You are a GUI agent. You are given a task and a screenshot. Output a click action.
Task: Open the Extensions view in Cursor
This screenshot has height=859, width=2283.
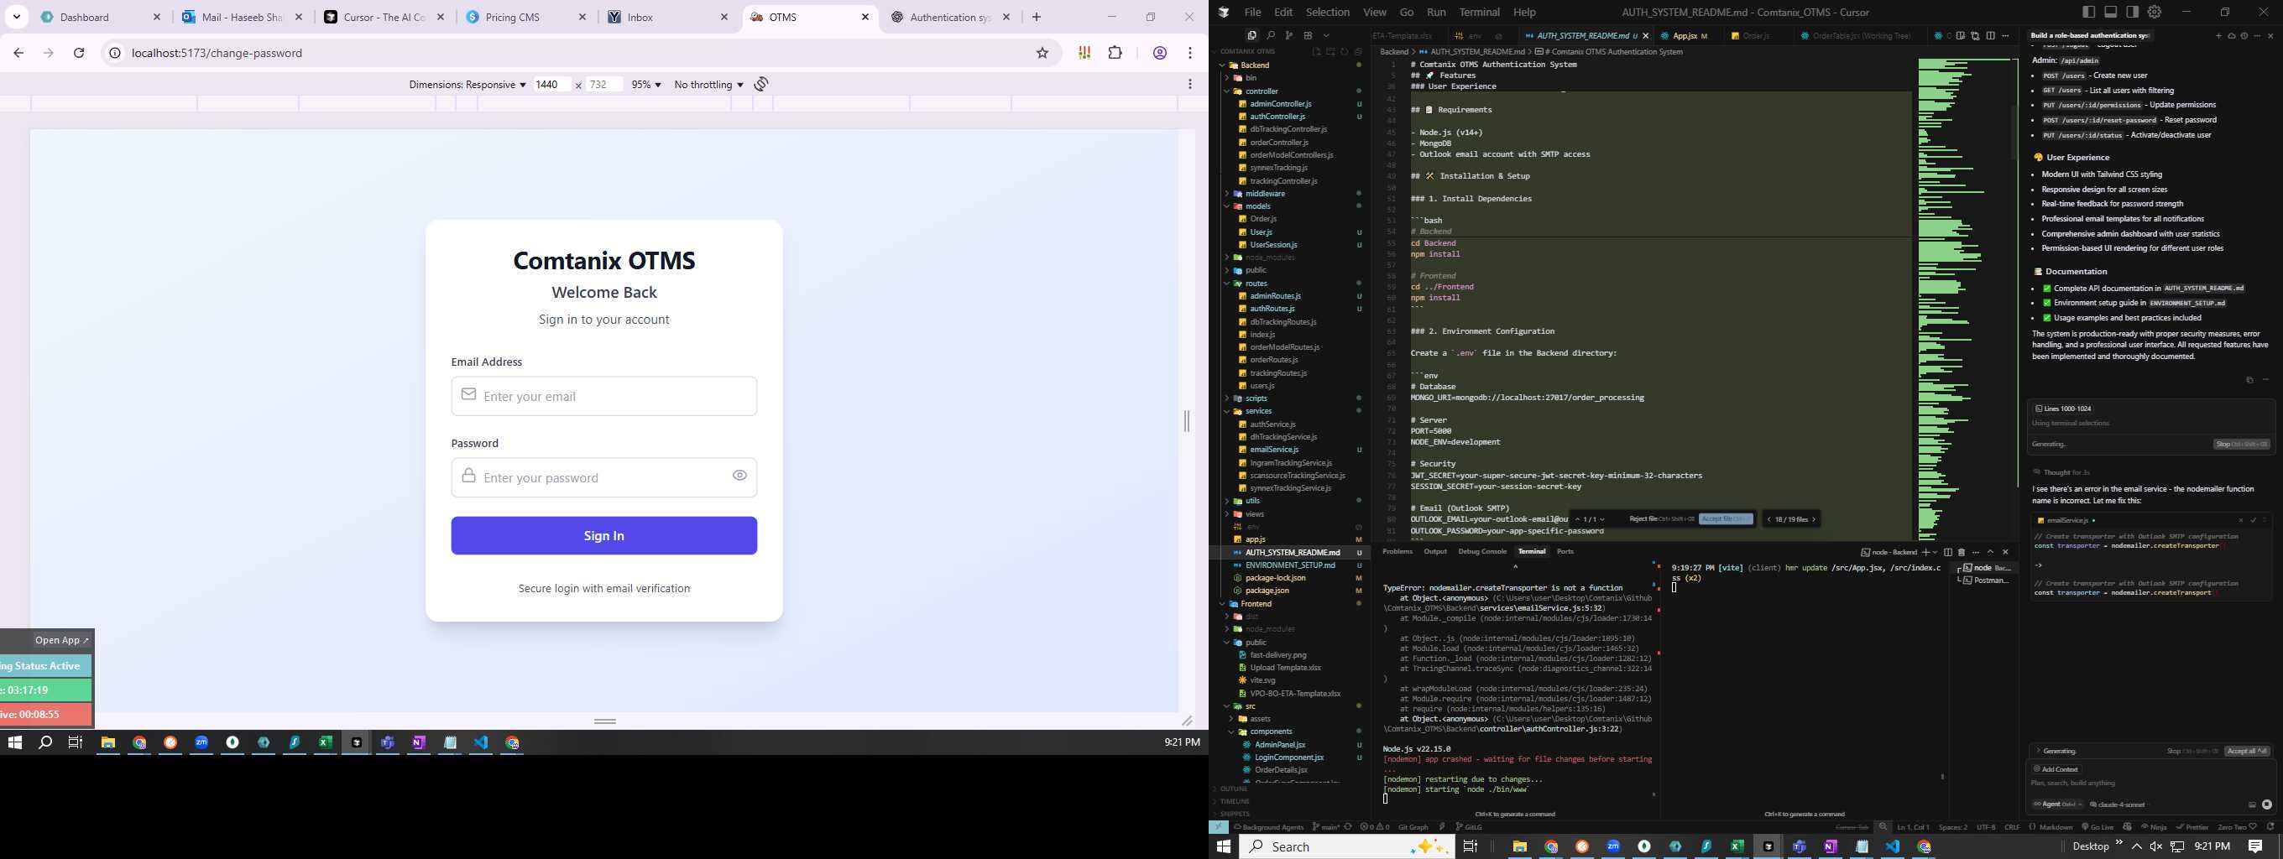coord(1309,35)
